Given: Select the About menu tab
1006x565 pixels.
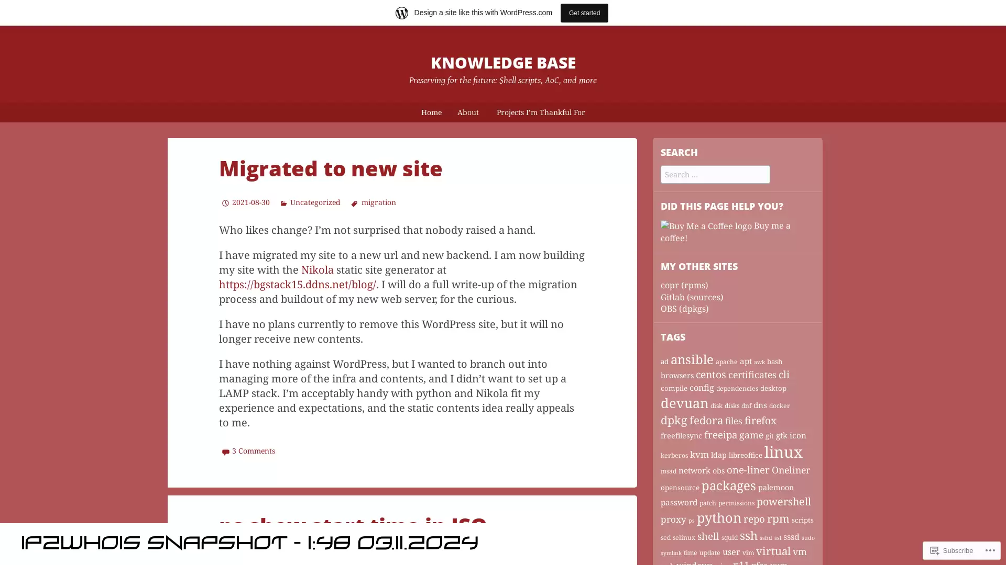Looking at the screenshot, I should pyautogui.click(x=468, y=112).
